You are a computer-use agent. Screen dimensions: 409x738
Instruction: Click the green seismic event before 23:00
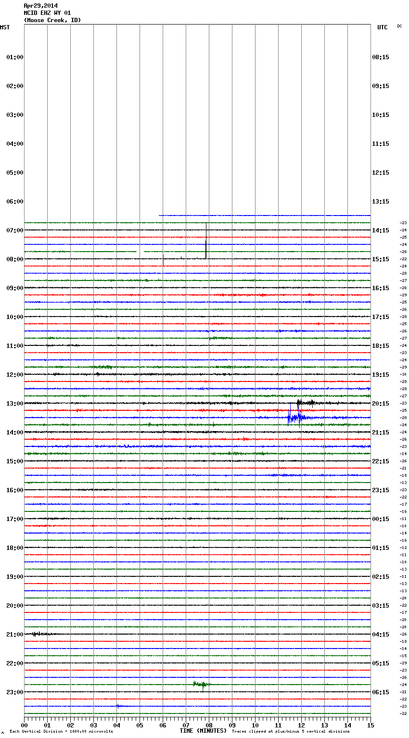[201, 684]
